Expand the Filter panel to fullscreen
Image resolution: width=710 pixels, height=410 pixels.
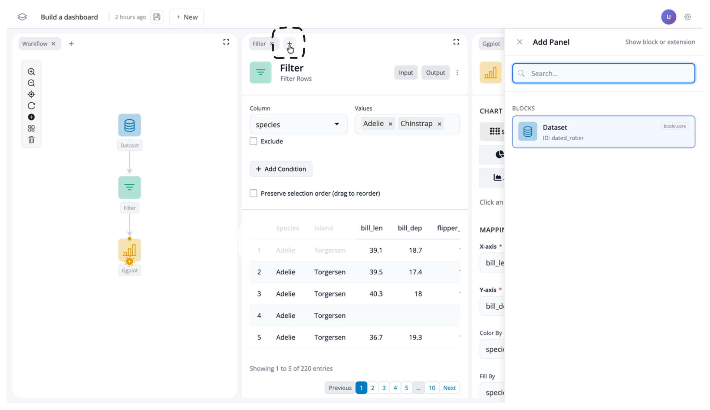456,42
